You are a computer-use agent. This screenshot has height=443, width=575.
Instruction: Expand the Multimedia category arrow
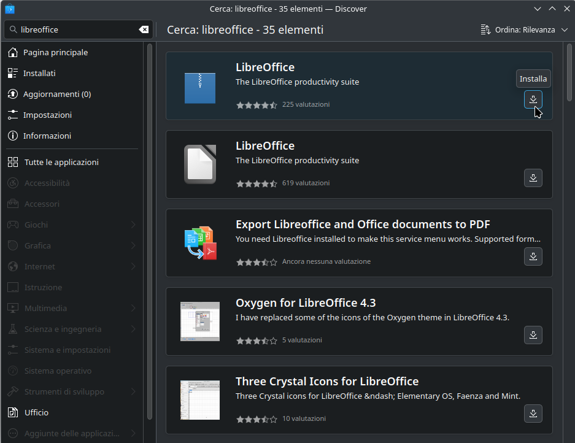pos(133,308)
